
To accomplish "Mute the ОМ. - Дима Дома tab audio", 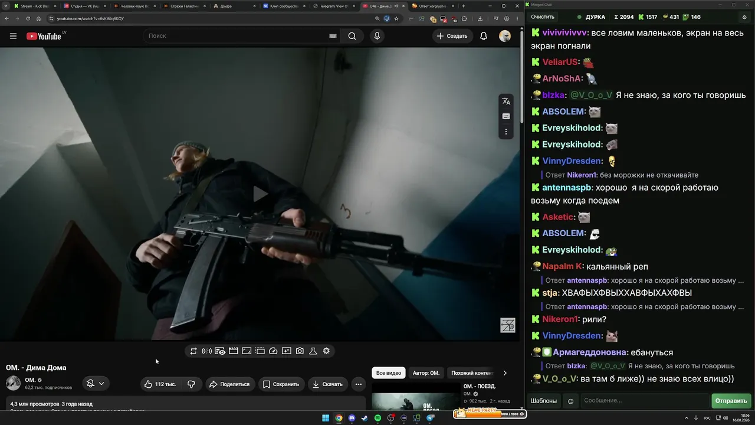I will click(x=396, y=6).
